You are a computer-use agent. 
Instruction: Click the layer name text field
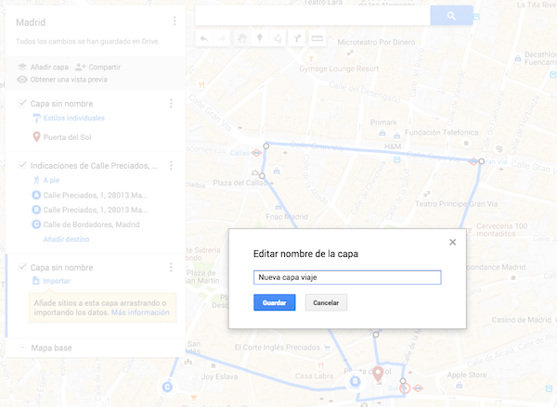click(347, 277)
